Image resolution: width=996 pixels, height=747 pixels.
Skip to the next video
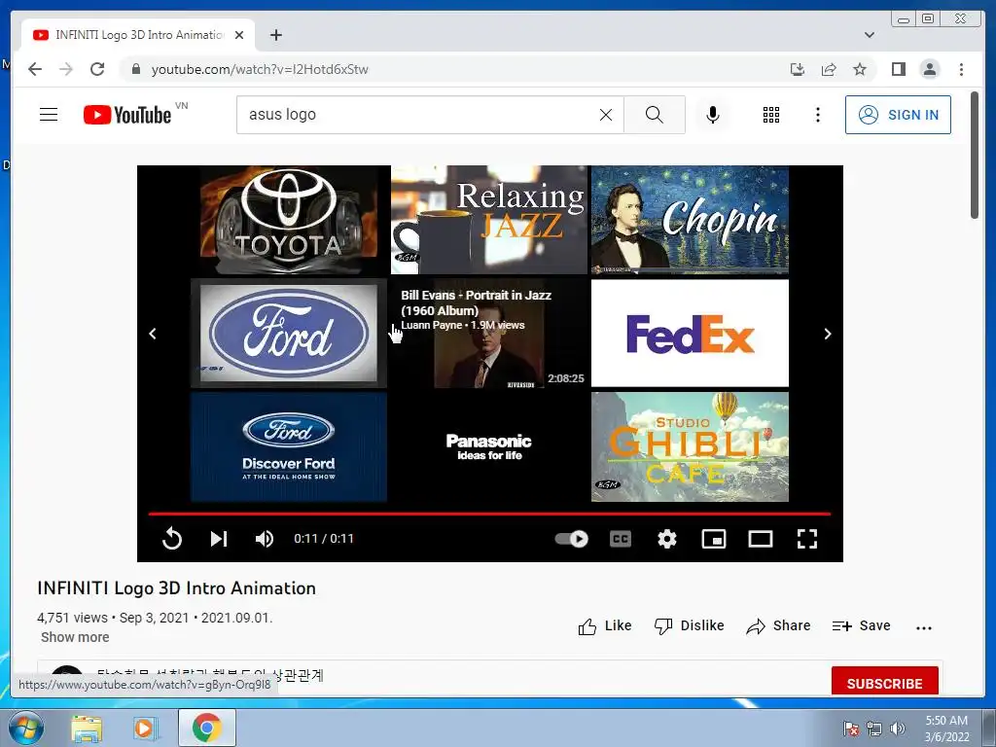point(219,539)
